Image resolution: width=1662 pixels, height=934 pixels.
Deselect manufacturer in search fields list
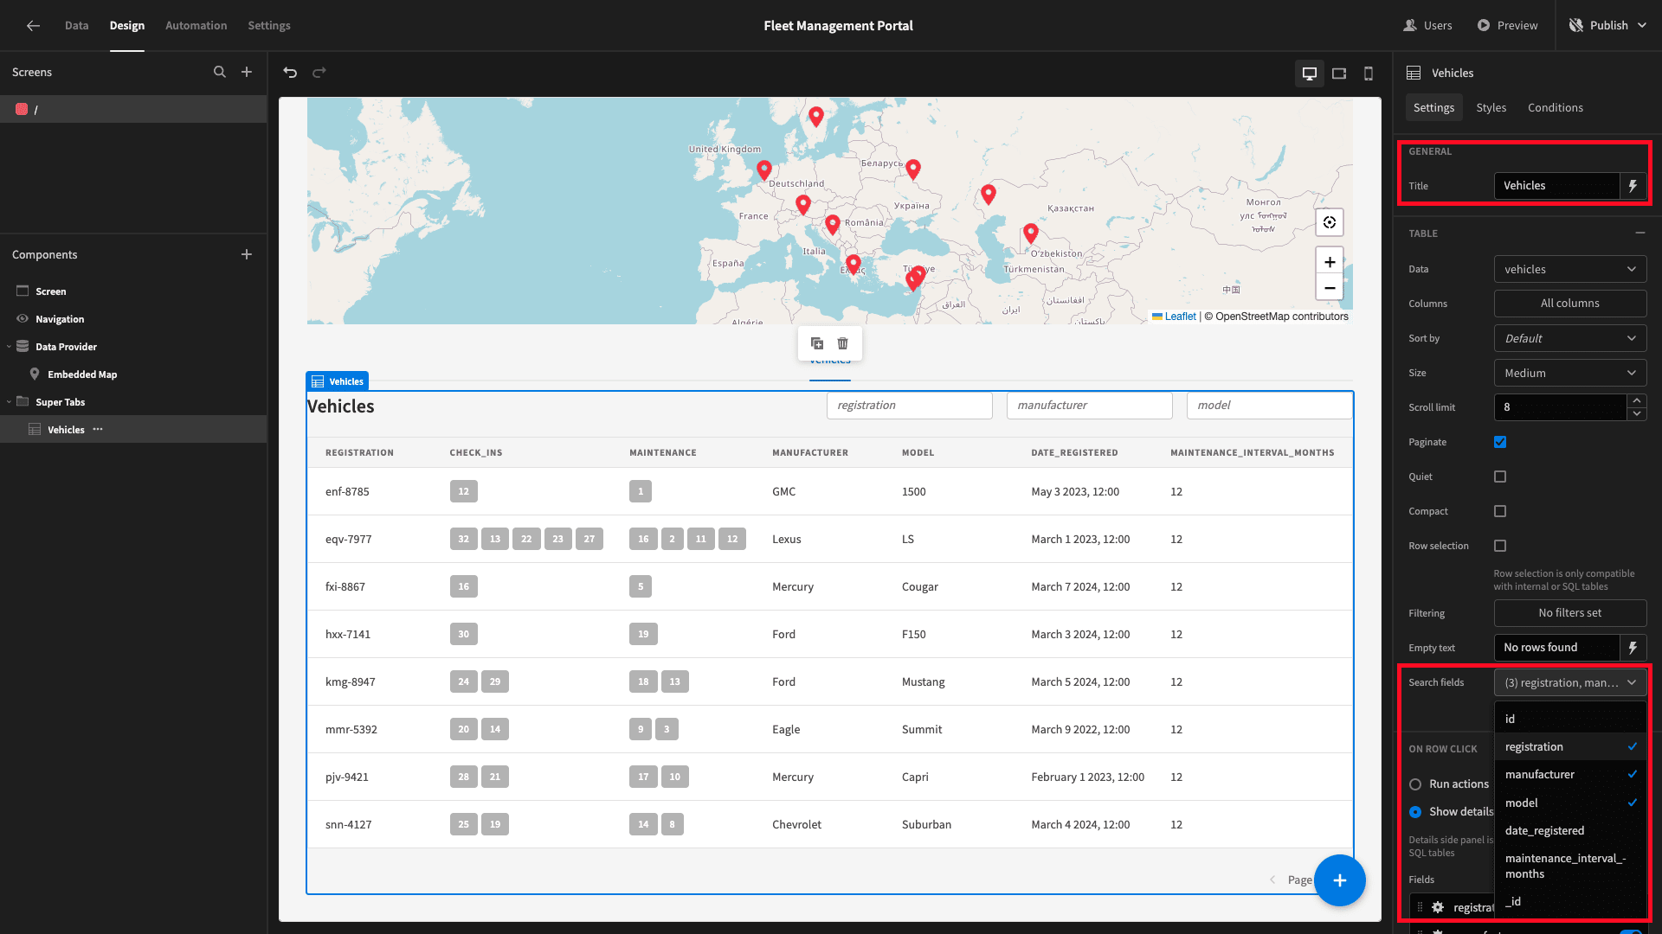point(1570,774)
